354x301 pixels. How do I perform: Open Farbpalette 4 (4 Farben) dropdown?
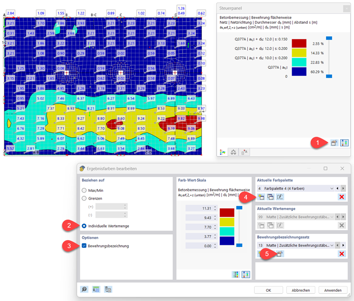point(296,188)
